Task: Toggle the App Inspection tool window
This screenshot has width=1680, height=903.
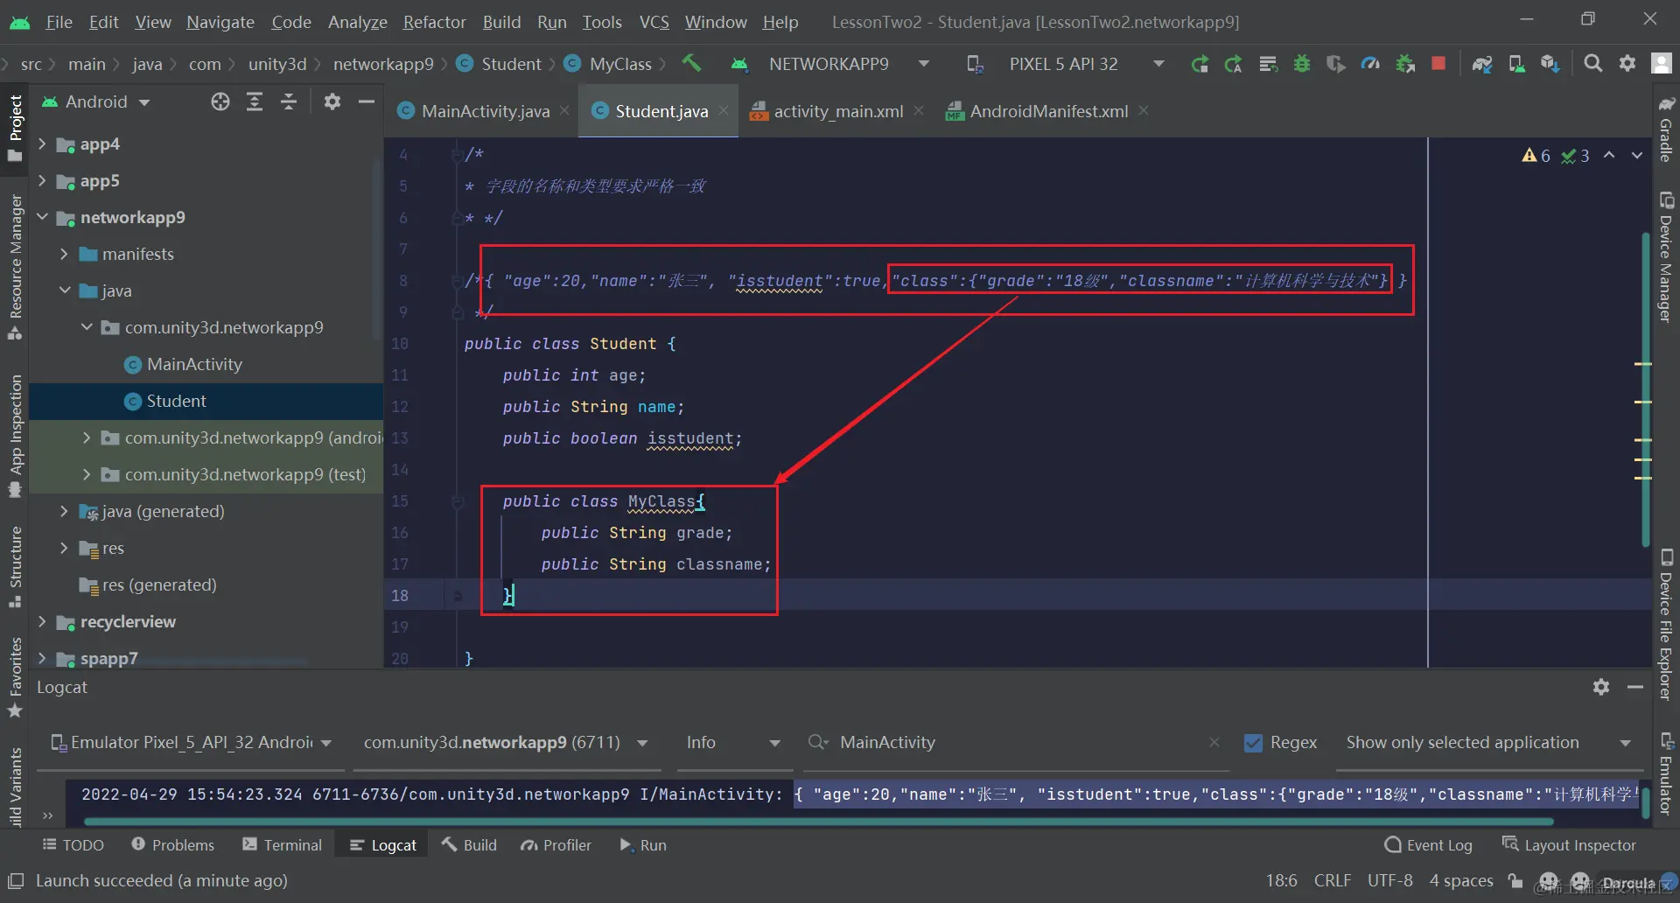Action: coord(15,436)
